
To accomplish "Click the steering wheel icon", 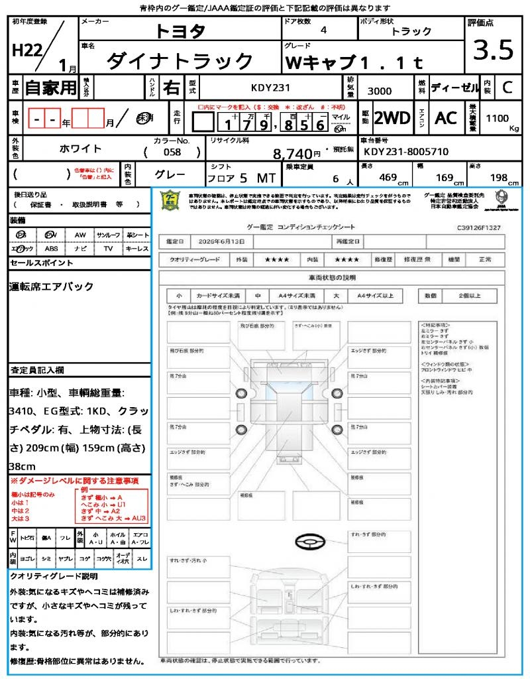I will [310, 541].
